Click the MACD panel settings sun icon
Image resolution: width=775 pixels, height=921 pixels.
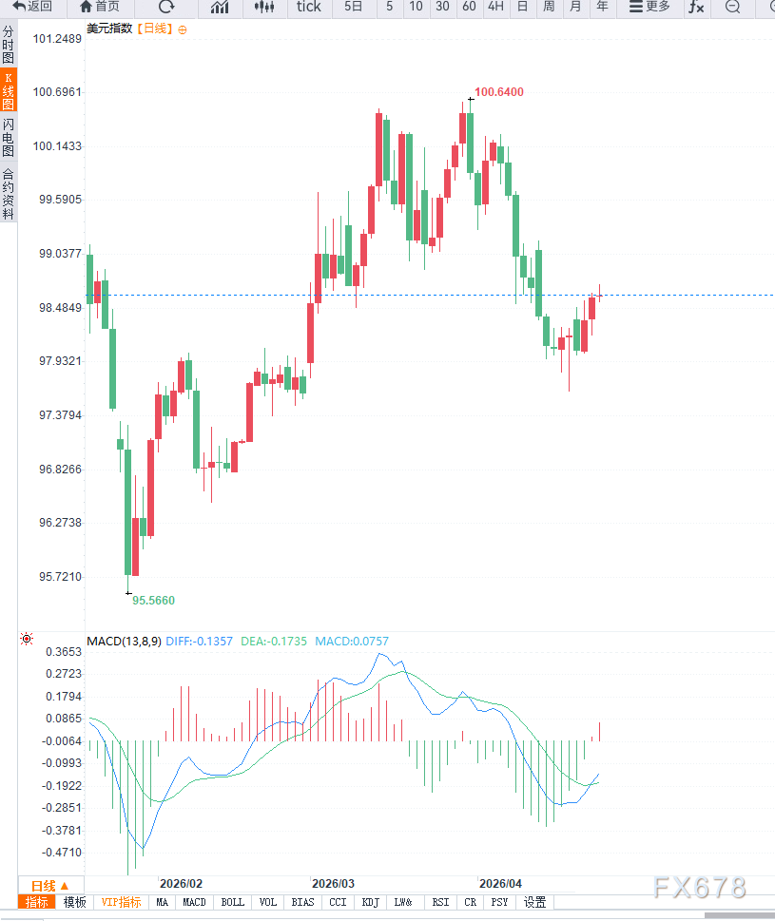(x=27, y=640)
